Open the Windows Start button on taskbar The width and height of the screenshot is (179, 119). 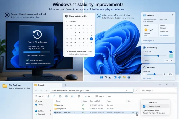[x=101, y=77]
